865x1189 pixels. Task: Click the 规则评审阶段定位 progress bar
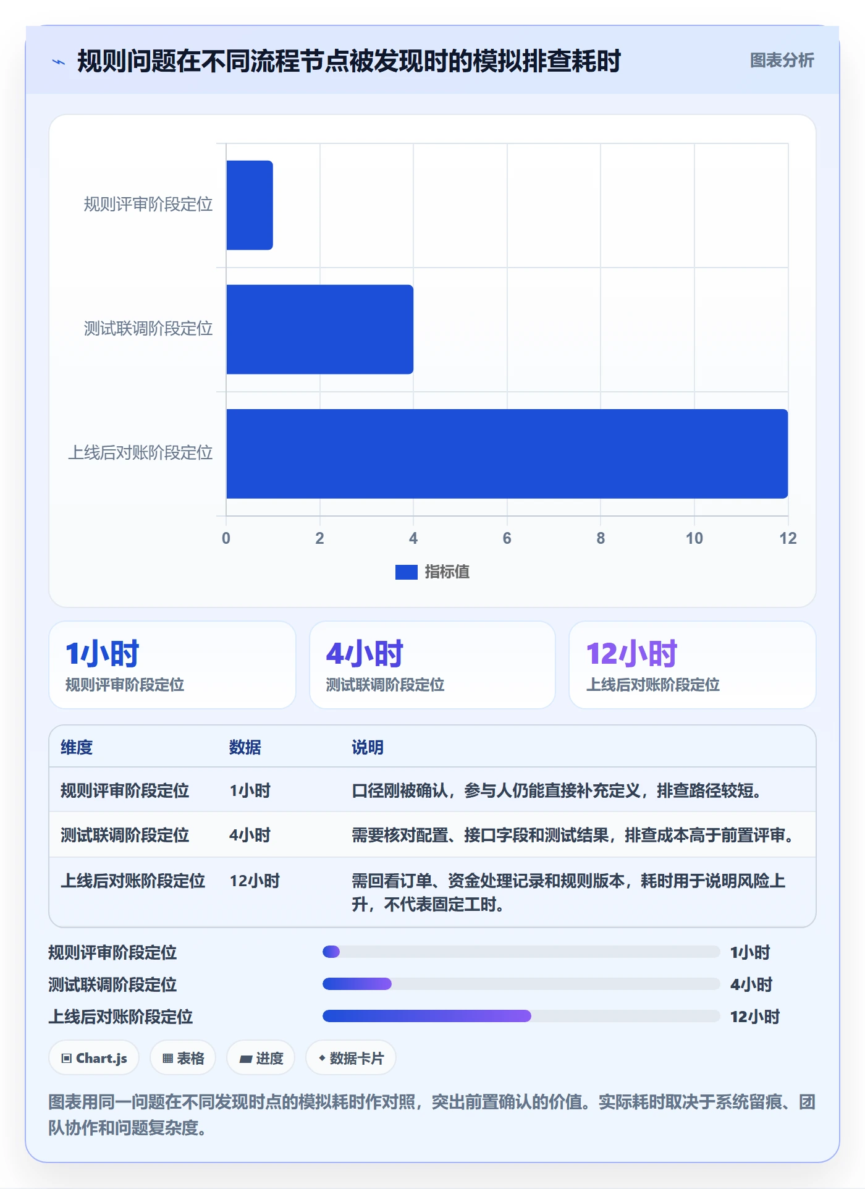click(521, 952)
